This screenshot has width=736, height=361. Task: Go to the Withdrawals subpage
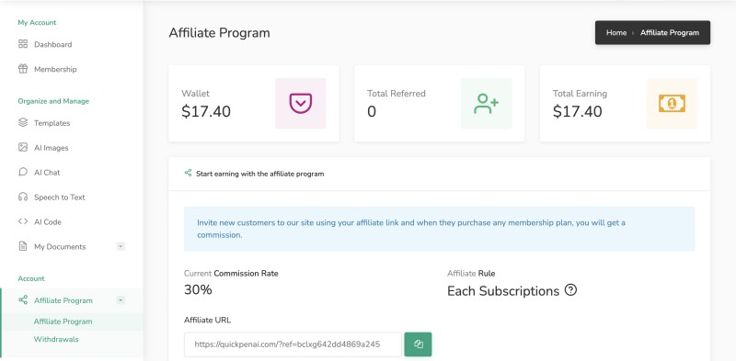[x=56, y=339]
